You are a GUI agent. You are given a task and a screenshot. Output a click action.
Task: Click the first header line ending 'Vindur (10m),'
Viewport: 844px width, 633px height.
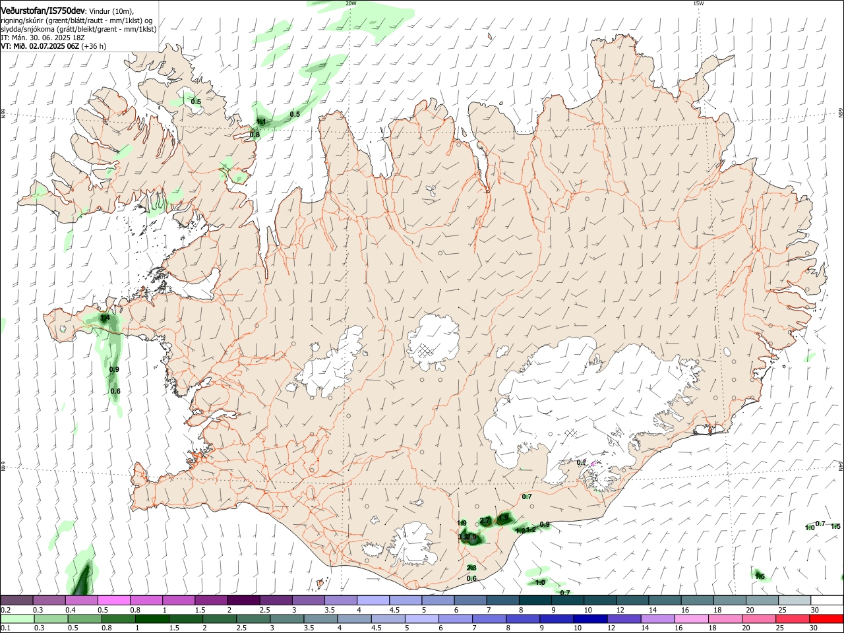point(67,11)
